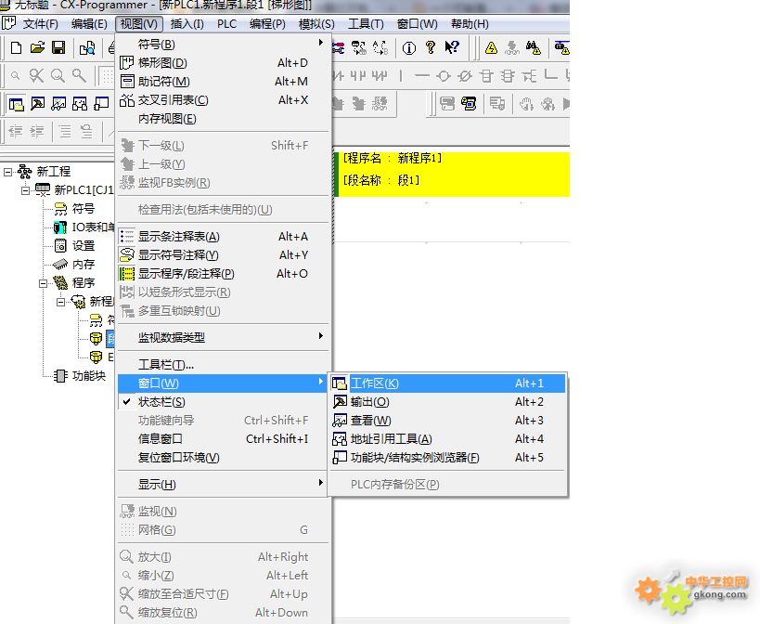
Task: Click the IO表和单元 tree node icon
Action: 60,227
